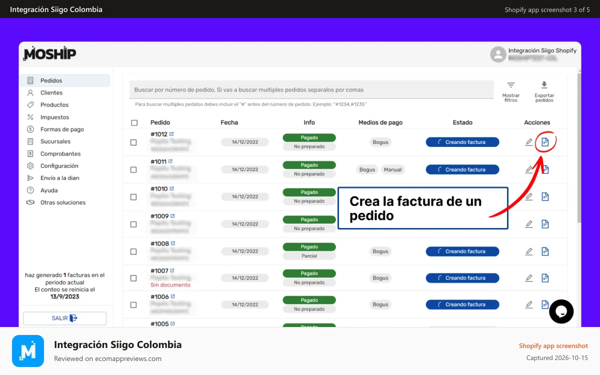Click the 14/12/2022 date of order #1010

[245, 196]
